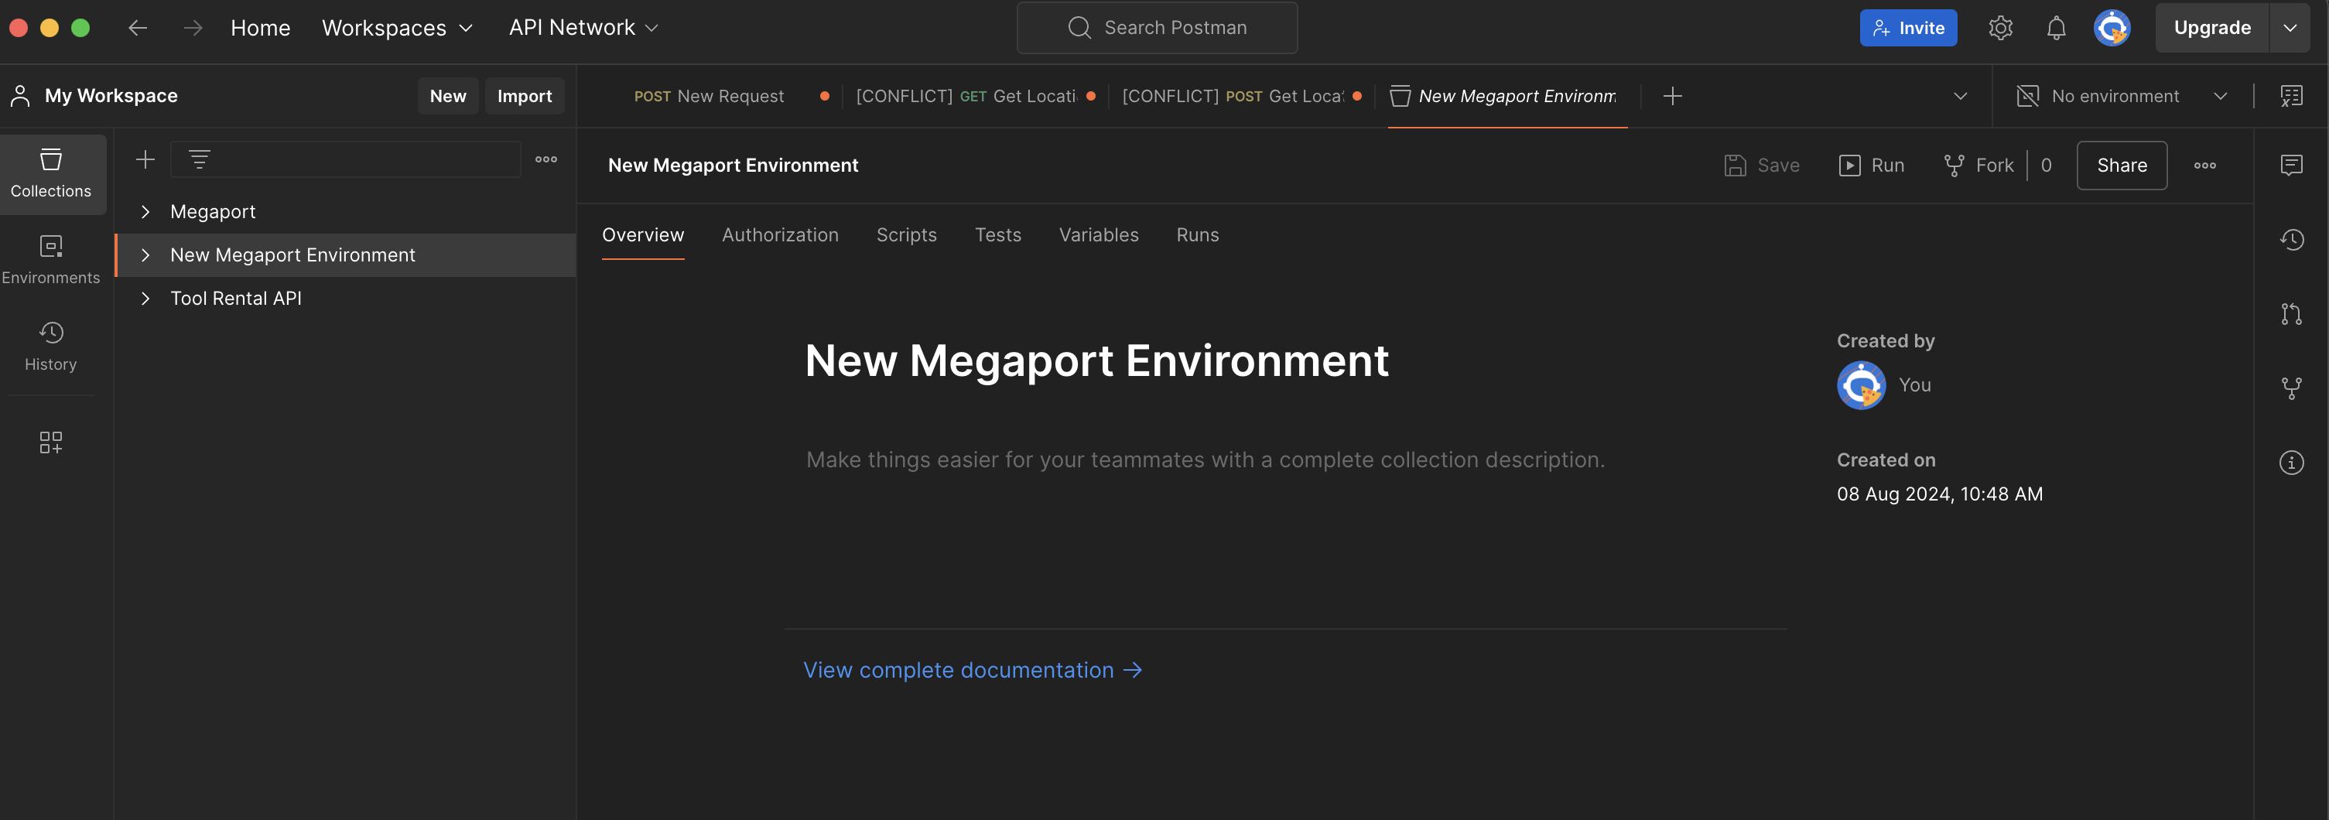Open the comments icon in right sidebar
The image size is (2329, 820).
point(2291,166)
